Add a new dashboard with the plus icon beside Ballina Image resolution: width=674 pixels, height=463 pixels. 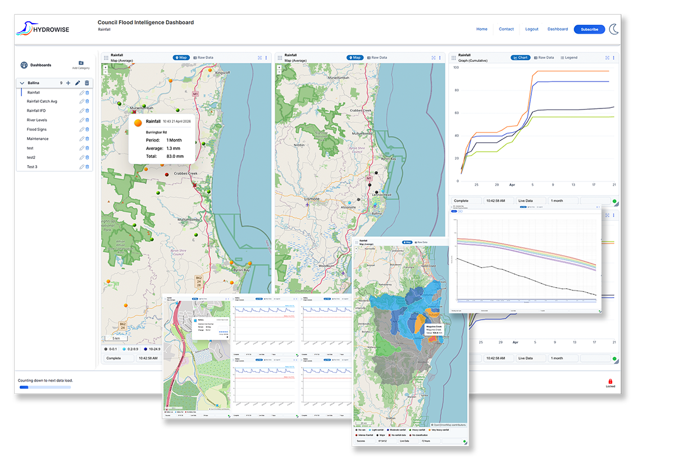68,83
